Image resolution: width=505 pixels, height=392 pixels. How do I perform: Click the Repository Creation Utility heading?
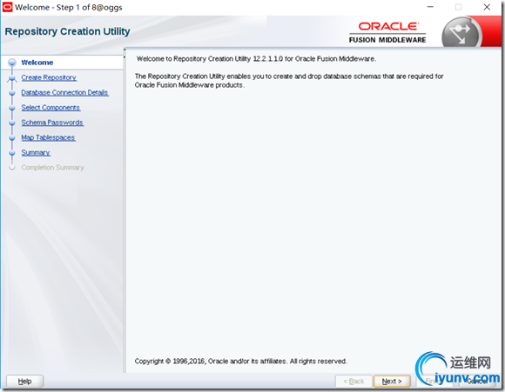(x=68, y=31)
